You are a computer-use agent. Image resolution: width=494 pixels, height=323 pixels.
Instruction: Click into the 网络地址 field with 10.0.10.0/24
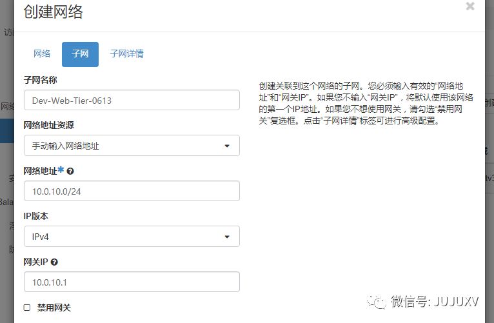(x=132, y=191)
